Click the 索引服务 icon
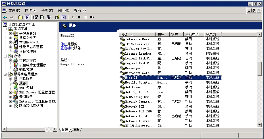The image size is (264, 139). point(16,97)
